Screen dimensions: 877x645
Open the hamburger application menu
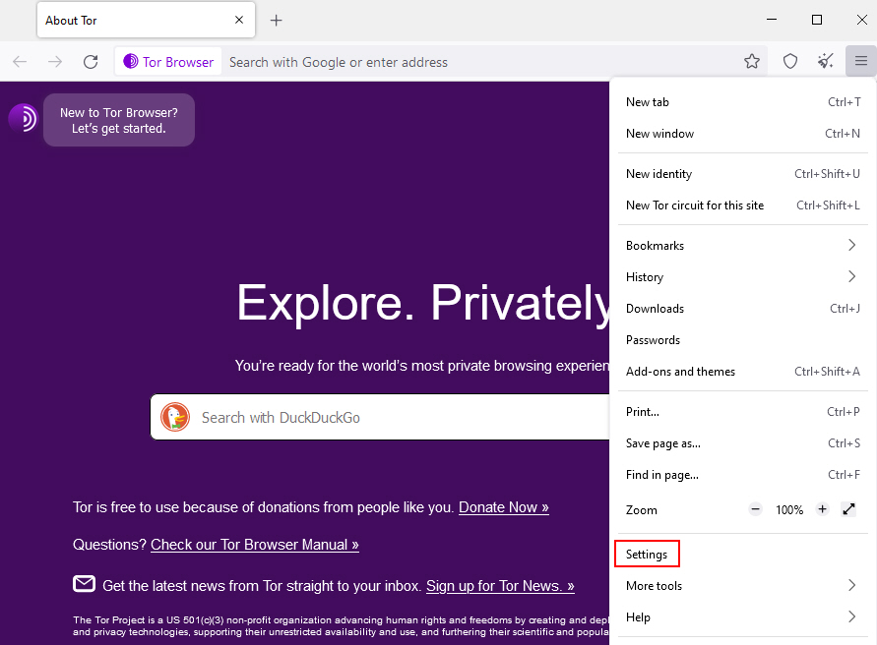click(860, 61)
